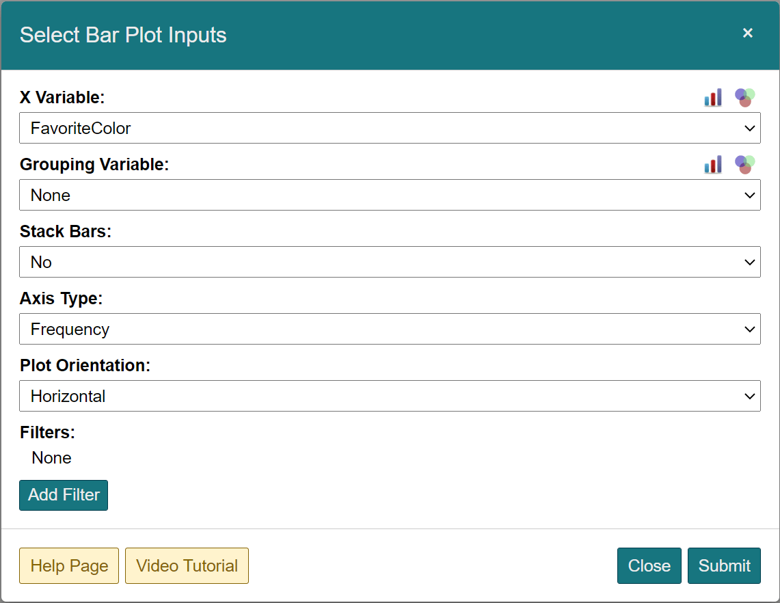Image resolution: width=780 pixels, height=603 pixels.
Task: Open the X Variable dropdown showing FavoriteColor
Action: [390, 128]
